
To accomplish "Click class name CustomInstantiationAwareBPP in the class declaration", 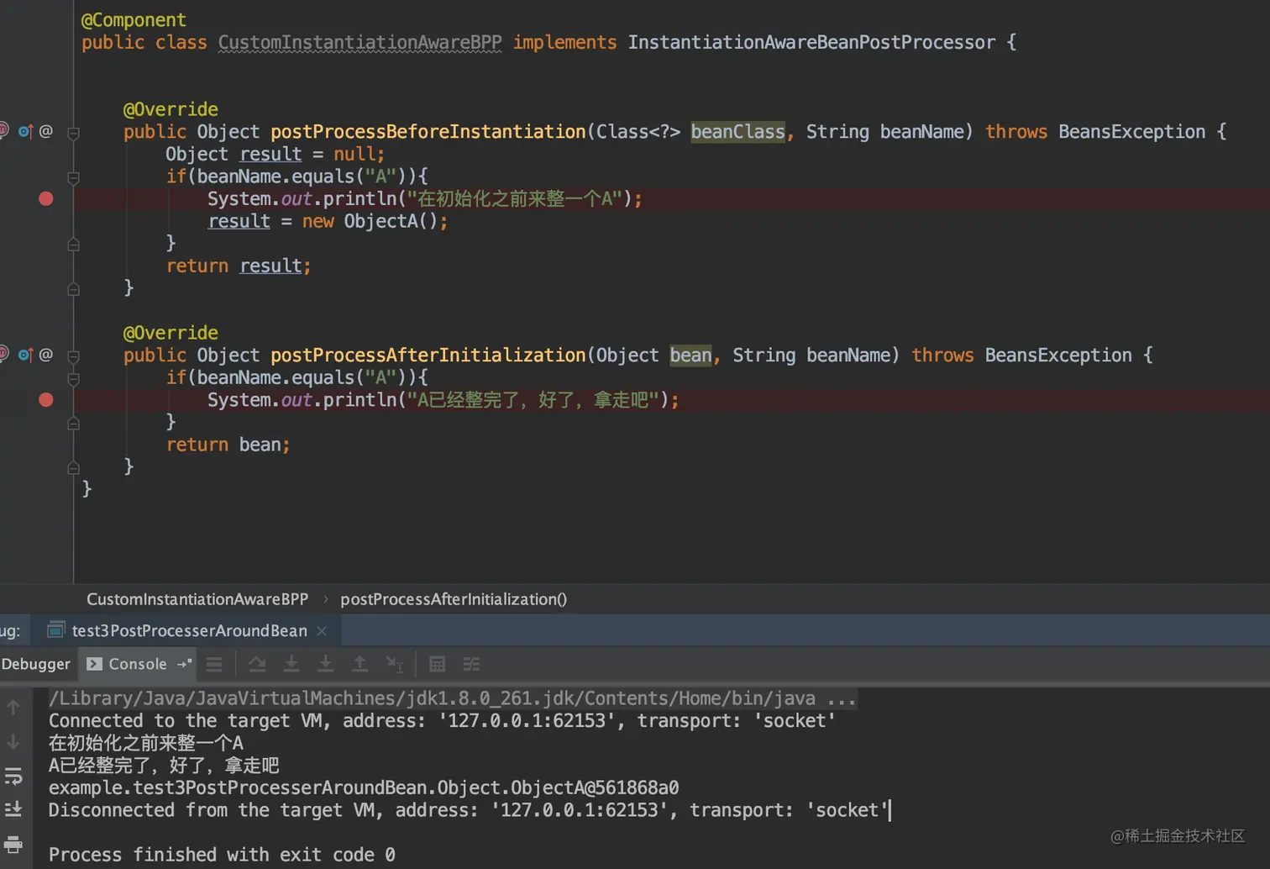I will (359, 42).
